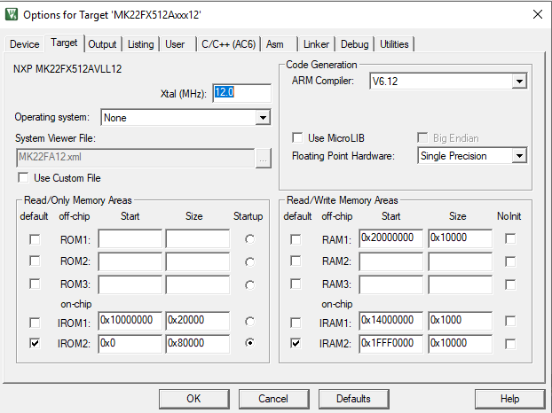Click the ROM1 Start address field

pos(130,239)
